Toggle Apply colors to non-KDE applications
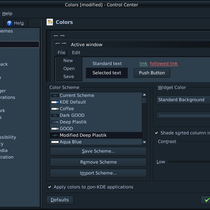 tap(49, 187)
